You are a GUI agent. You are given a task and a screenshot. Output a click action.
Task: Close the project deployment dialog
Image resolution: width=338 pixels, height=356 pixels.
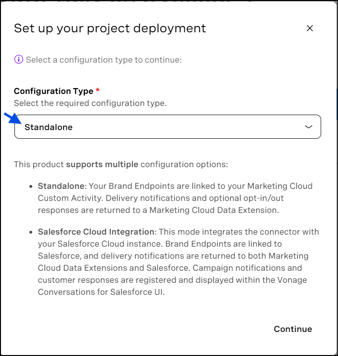310,28
